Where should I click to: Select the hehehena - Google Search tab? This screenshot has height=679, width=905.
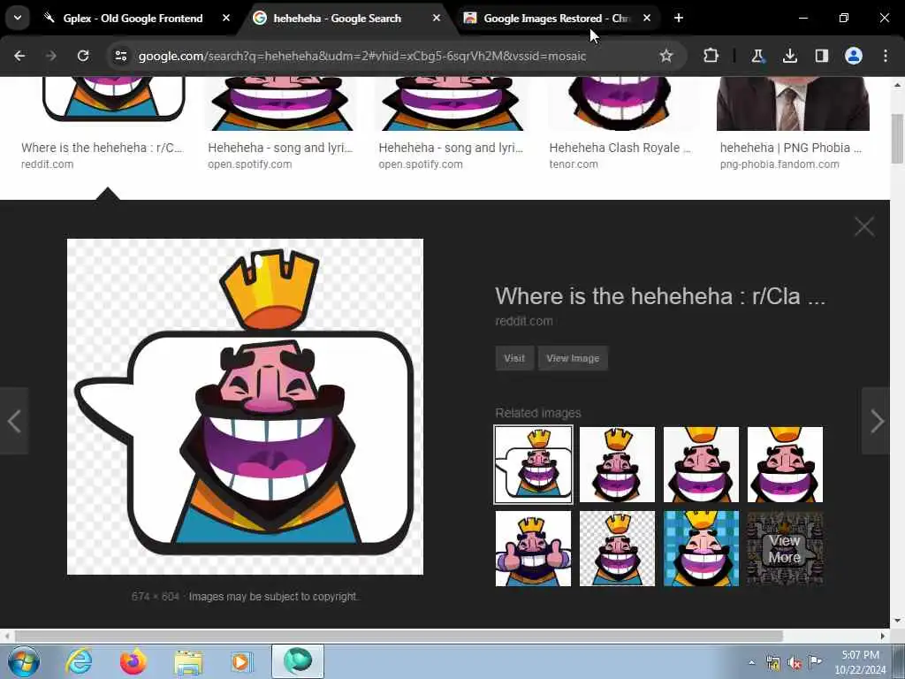337,19
